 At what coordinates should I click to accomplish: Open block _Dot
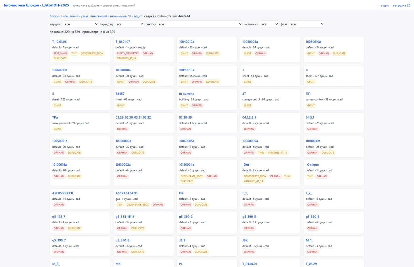pyautogui.click(x=246, y=165)
